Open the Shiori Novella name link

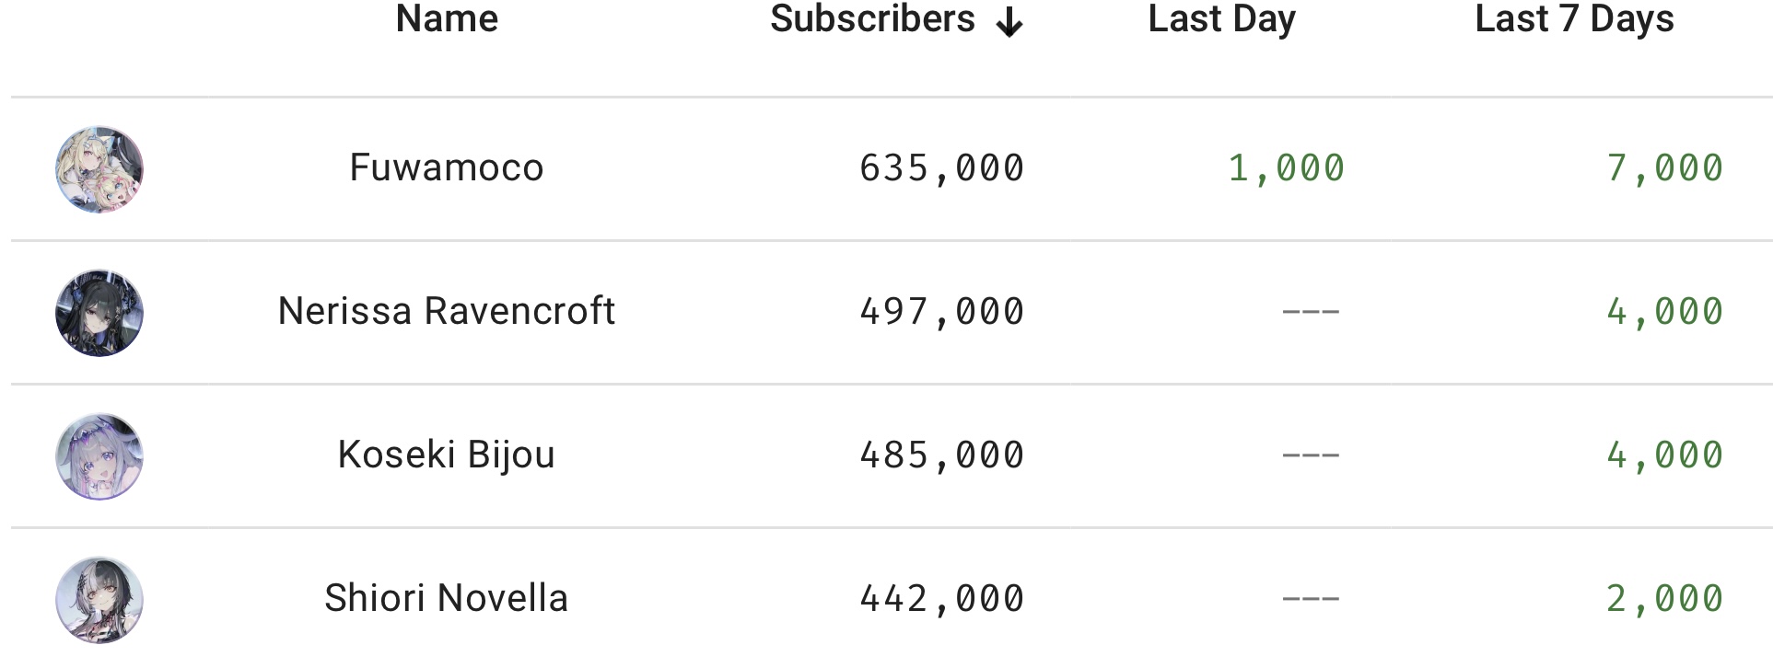coord(447,598)
